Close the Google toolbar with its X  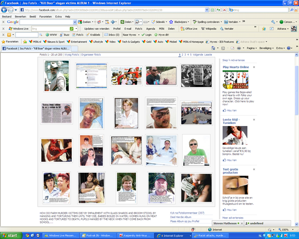click(3, 22)
